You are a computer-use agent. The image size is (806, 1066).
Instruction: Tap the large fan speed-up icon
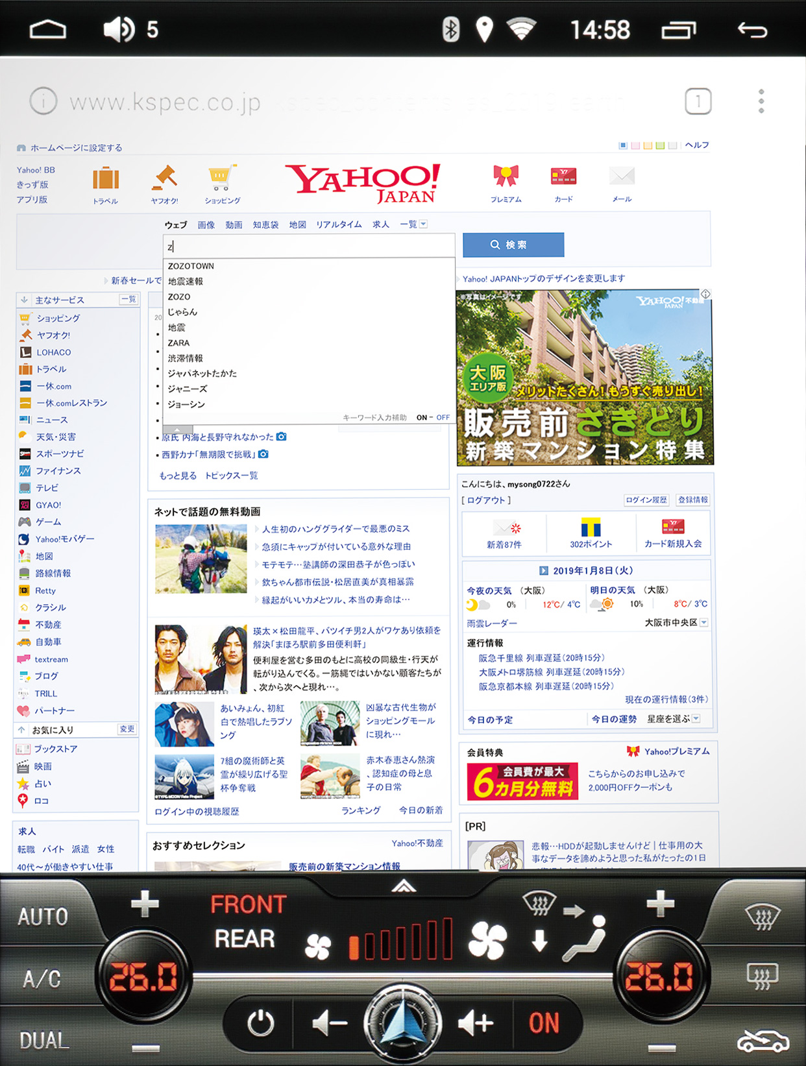(x=487, y=940)
